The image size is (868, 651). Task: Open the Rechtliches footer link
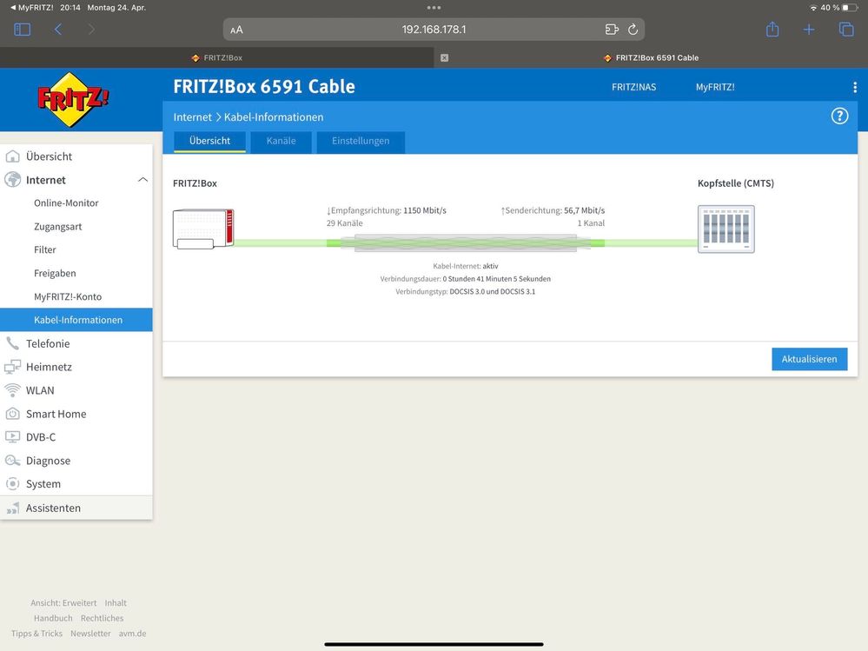pos(103,618)
